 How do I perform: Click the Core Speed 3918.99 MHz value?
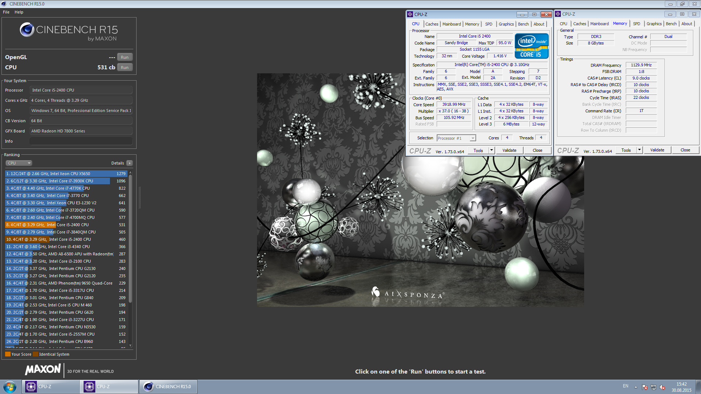coord(454,104)
